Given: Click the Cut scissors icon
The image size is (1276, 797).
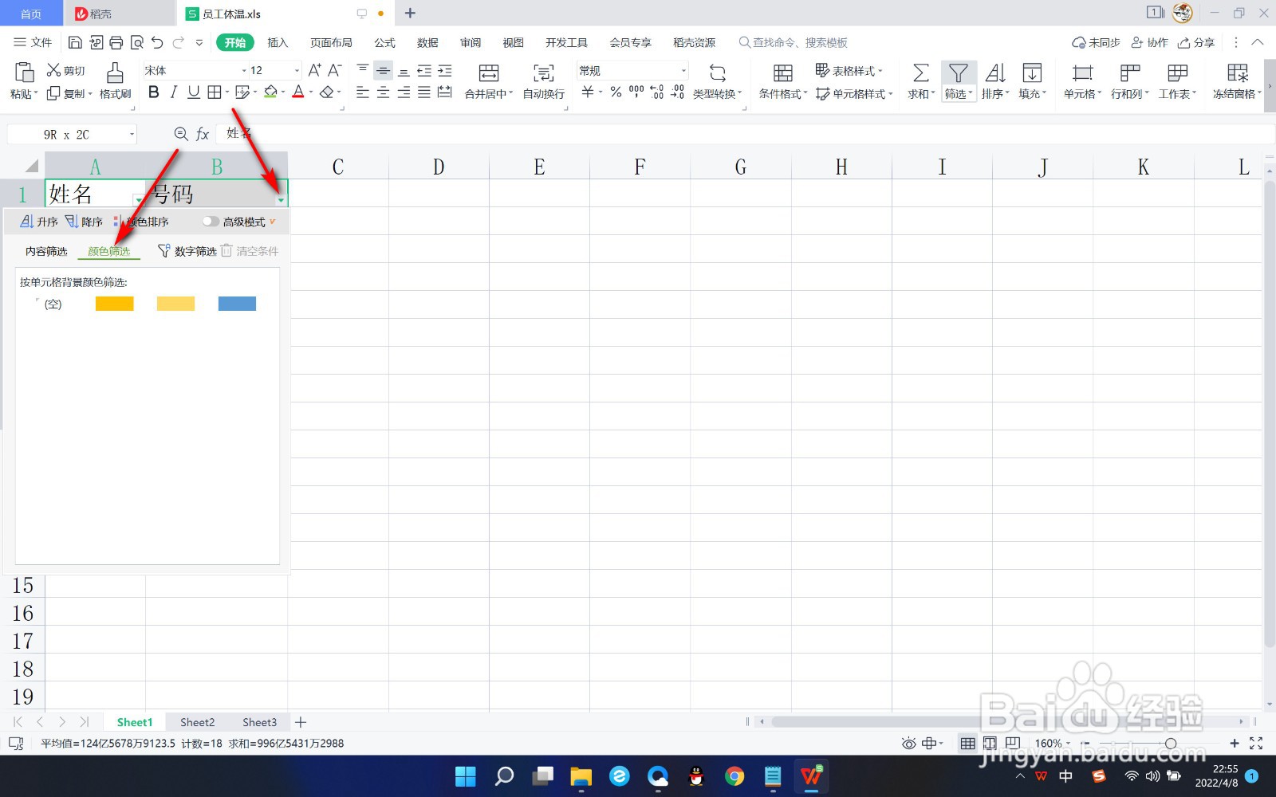Looking at the screenshot, I should (x=54, y=70).
